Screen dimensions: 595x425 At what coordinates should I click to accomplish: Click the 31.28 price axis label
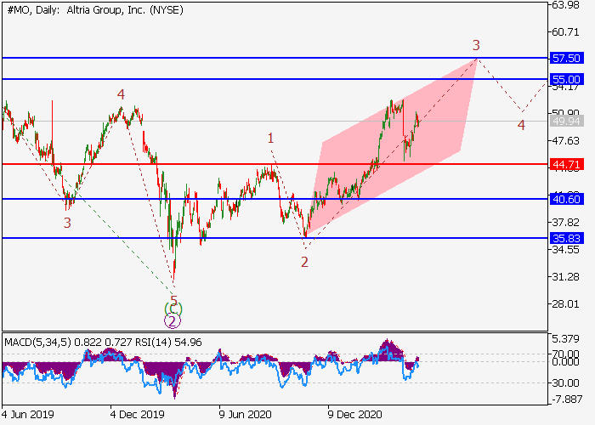(x=566, y=277)
